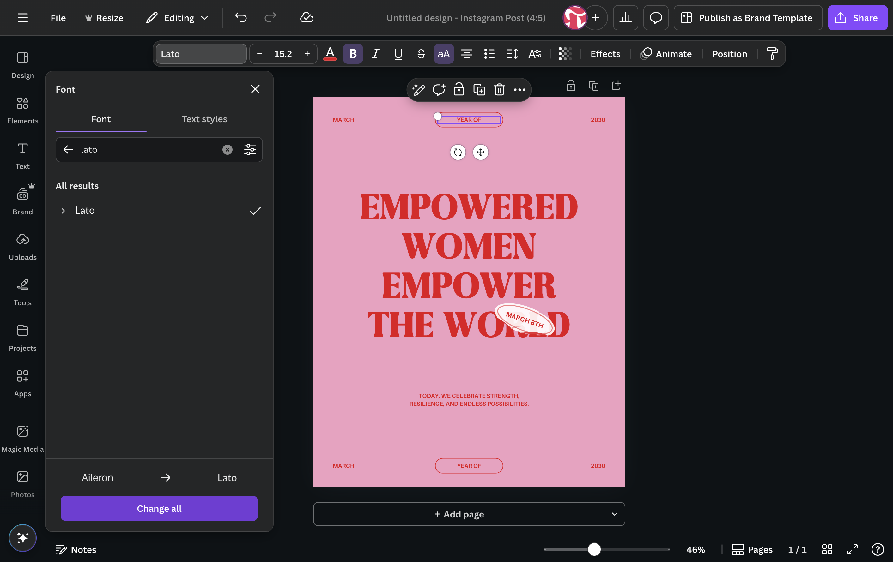Toggle bulleted list formatting

coord(489,54)
